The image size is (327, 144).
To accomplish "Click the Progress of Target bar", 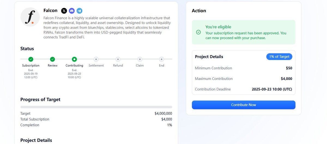I will point(96,107).
